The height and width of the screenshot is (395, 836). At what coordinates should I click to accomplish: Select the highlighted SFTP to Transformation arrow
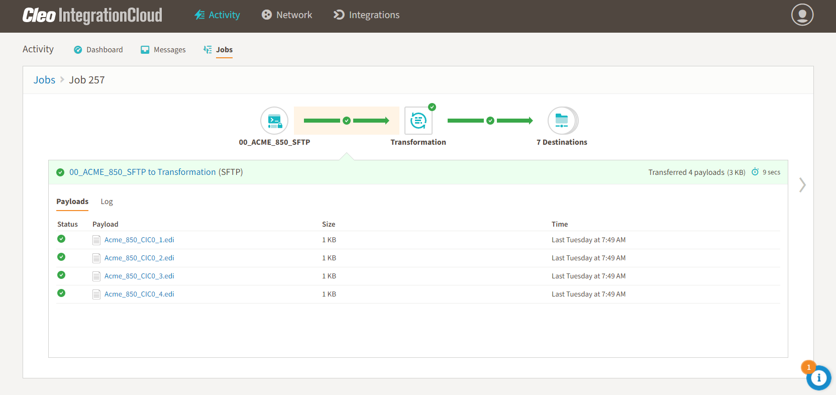pyautogui.click(x=346, y=121)
